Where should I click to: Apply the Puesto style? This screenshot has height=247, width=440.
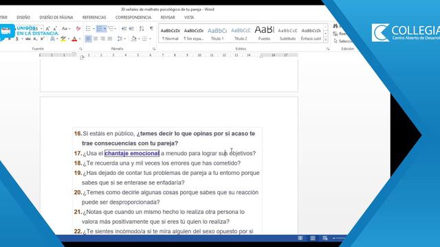264,34
